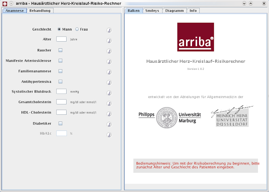
Task: Minimize window with down-arrow button
Action: point(244,3)
